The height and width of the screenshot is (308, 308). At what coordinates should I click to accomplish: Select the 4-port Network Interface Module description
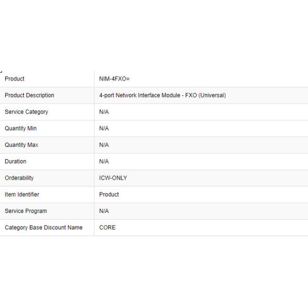[x=162, y=95]
